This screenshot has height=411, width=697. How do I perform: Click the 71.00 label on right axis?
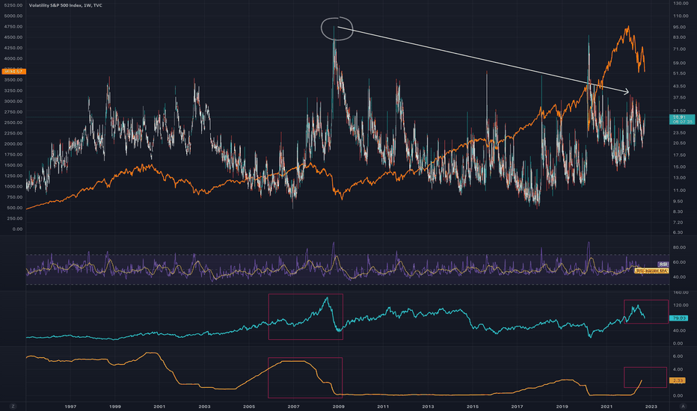pos(679,49)
